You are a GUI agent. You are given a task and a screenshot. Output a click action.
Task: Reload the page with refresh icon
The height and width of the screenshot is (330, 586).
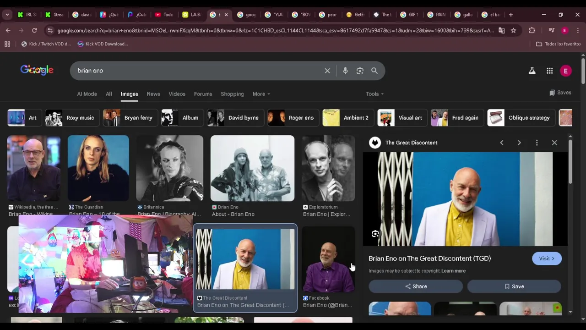coord(34,30)
